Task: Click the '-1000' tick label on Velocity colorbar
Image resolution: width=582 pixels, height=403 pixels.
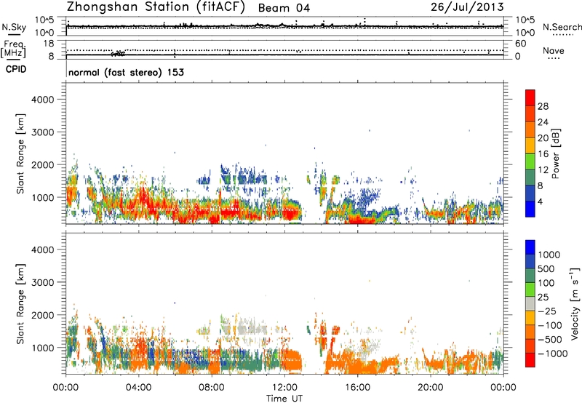Action: (552, 354)
